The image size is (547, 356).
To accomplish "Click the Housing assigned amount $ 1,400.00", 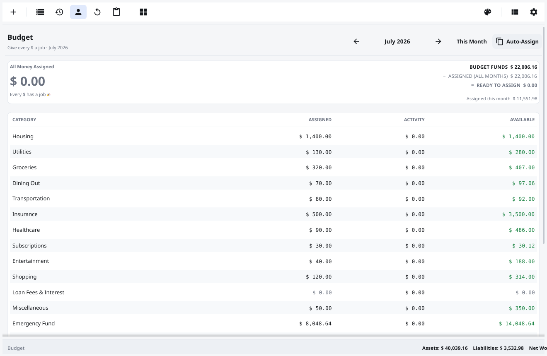I will click(315, 137).
